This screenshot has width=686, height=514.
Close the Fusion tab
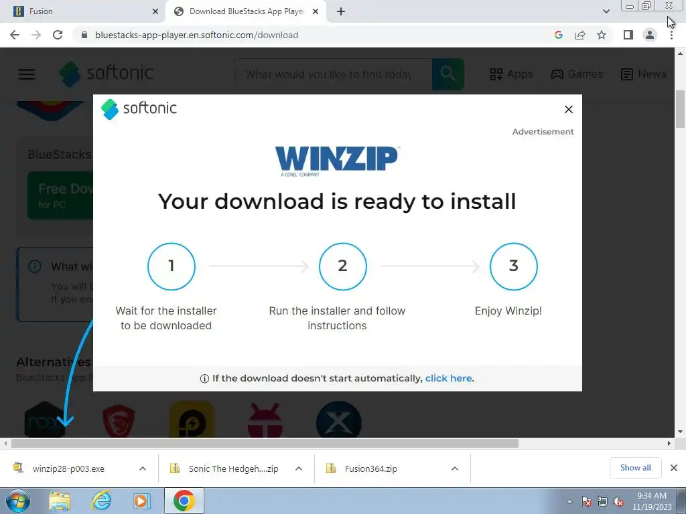(x=155, y=11)
